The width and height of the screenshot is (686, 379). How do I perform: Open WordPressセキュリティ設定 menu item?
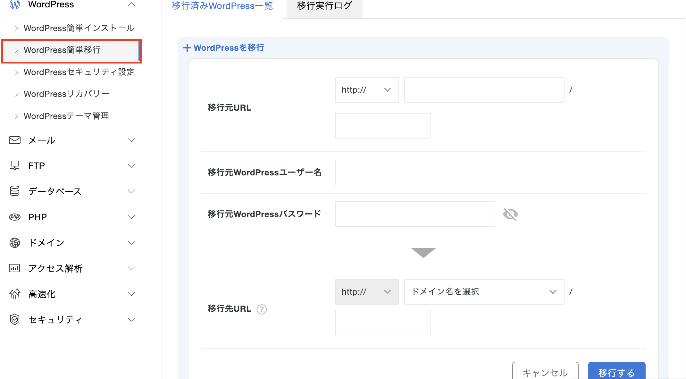coord(79,72)
